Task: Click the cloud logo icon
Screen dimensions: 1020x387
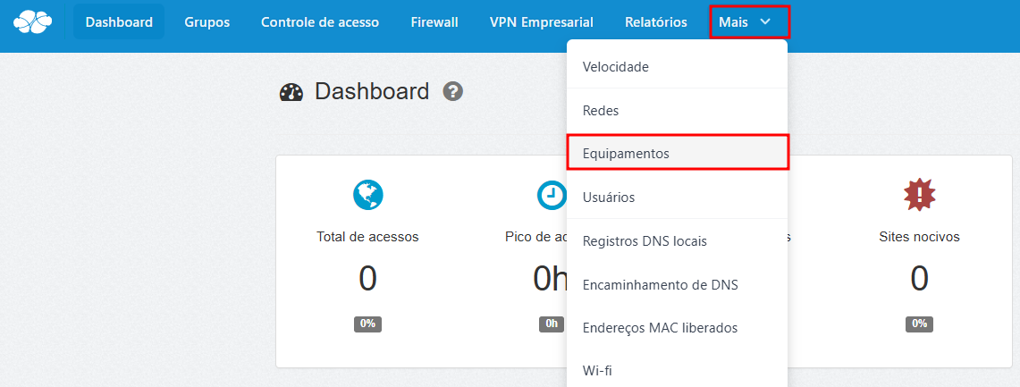Action: click(x=32, y=21)
